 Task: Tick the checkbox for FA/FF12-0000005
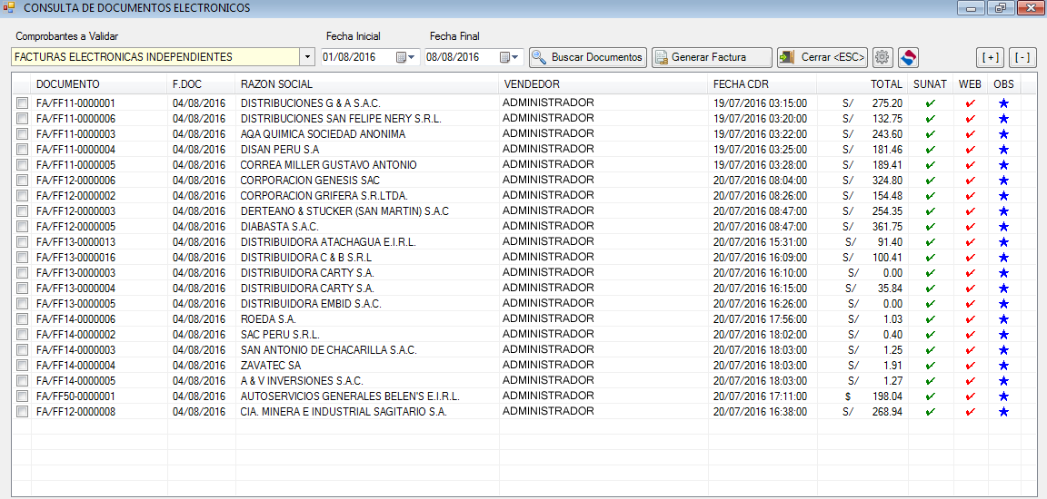coord(22,227)
